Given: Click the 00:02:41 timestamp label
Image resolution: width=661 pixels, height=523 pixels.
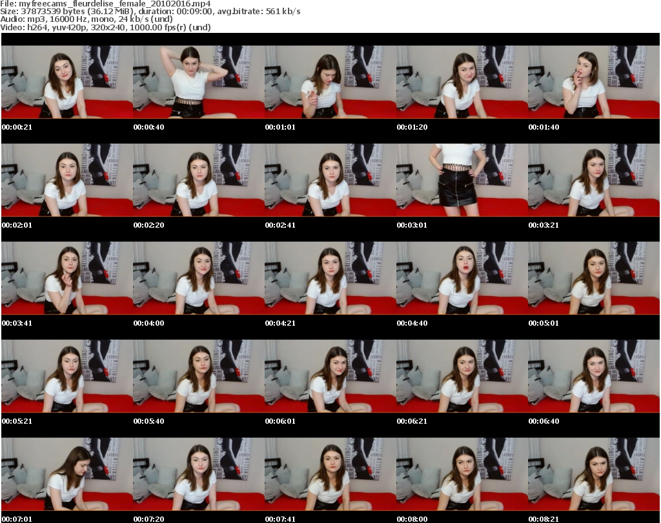Looking at the screenshot, I should click(x=280, y=225).
